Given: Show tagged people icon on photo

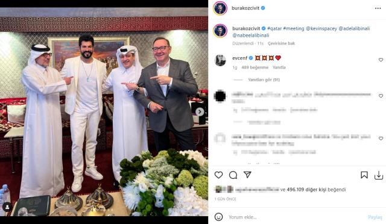Looking at the screenshot, I should (7, 207).
